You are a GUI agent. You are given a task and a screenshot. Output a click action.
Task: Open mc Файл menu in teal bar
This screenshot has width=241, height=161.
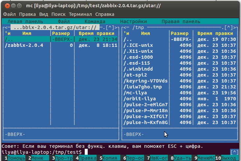[x=64, y=21]
